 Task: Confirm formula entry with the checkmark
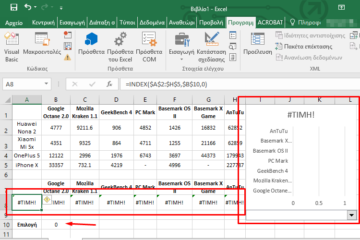click(92, 84)
